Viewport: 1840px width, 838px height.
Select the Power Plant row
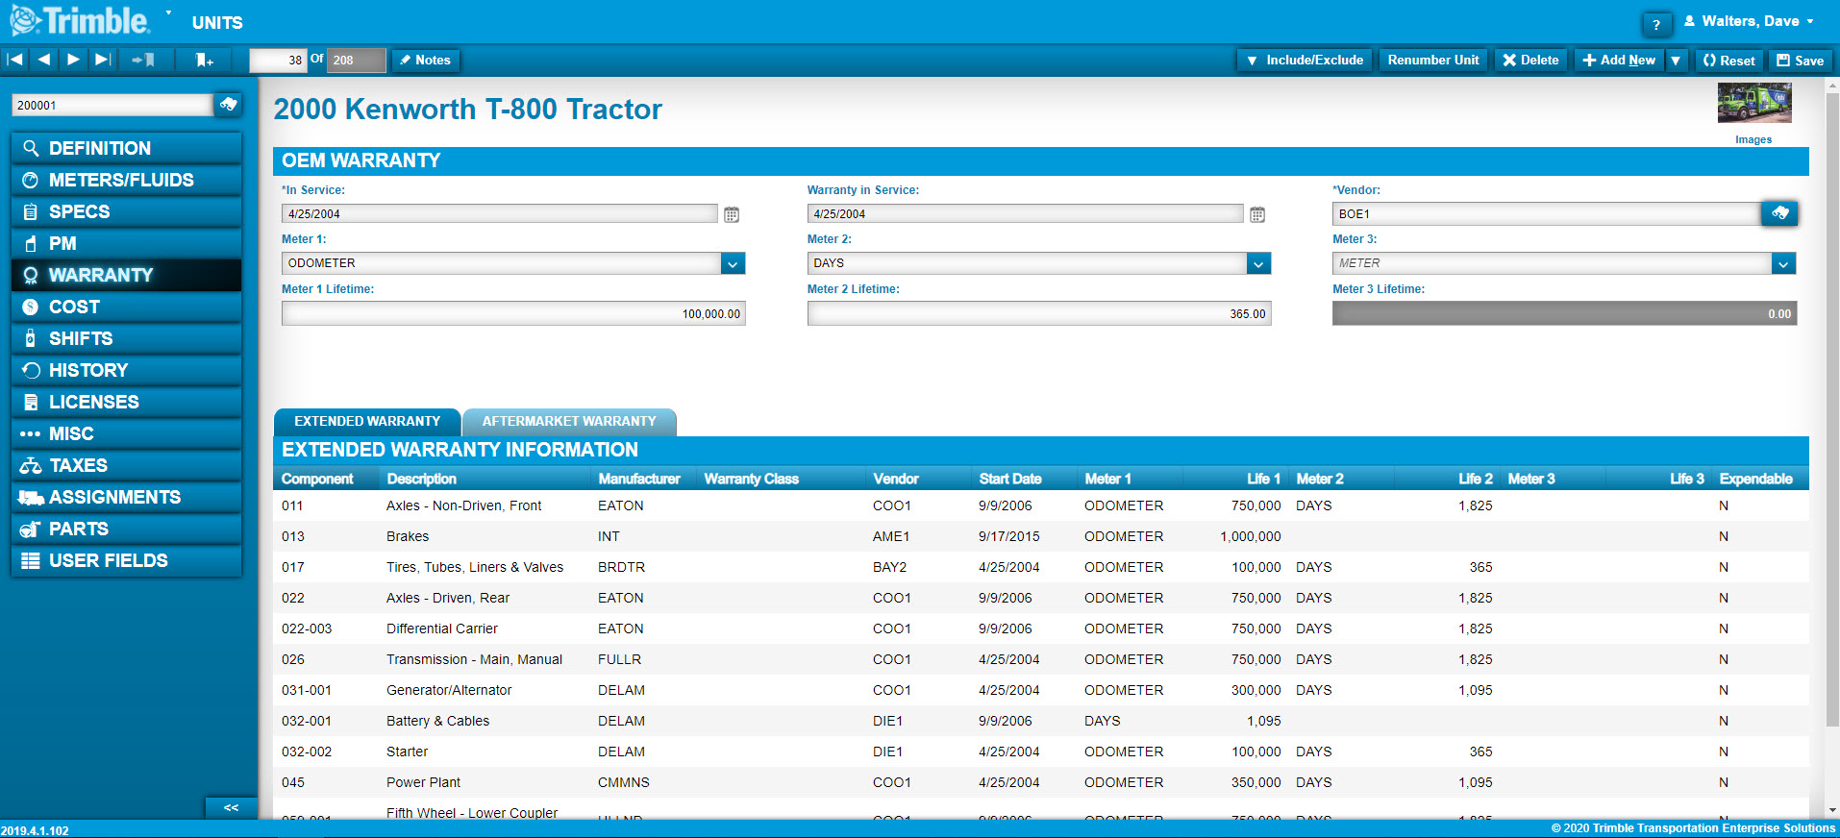(1041, 782)
